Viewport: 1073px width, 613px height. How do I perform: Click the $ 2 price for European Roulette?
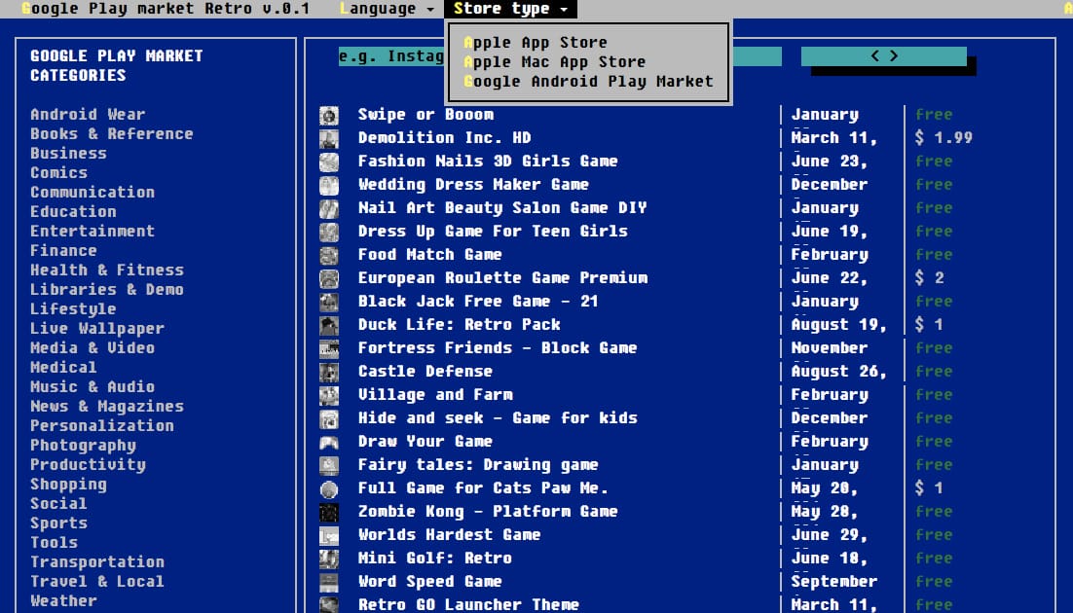tap(929, 277)
